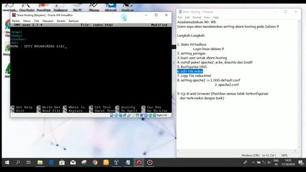Image resolution: width=306 pixels, height=172 pixels.
Task: Click 'Assalamualaikum Wr. Wb' line in Notepad
Action: 197,22
